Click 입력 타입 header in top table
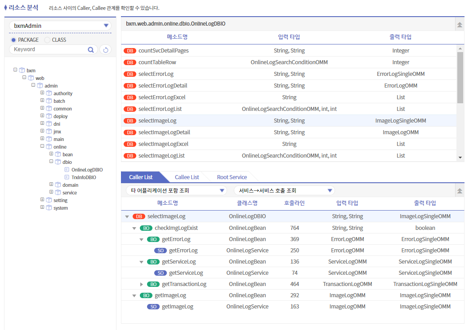 tap(289, 37)
